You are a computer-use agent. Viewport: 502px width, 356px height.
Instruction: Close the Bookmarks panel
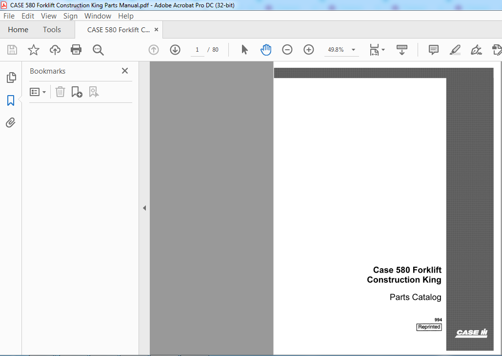tap(125, 71)
